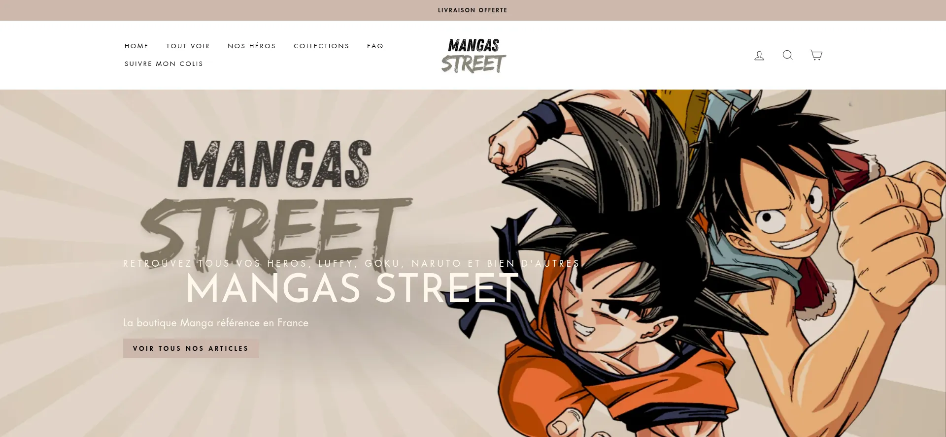The image size is (946, 437).
Task: Open the shopping cart icon
Action: (x=816, y=55)
